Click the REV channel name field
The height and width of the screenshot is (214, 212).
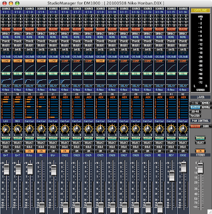click(171, 155)
